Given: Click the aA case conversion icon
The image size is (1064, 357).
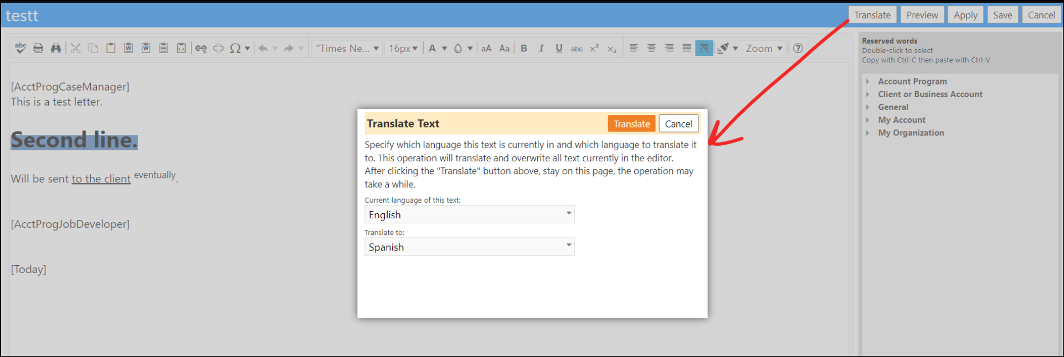Looking at the screenshot, I should point(486,48).
